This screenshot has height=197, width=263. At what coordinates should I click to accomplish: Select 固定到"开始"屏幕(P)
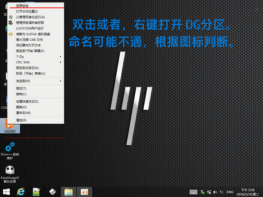tap(36, 51)
